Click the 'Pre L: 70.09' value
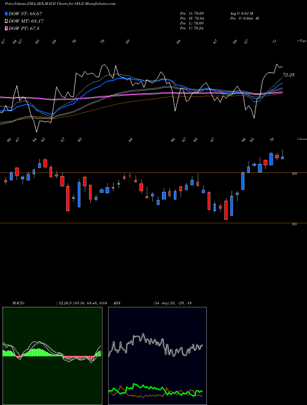This screenshot has height=405, width=307. tap(192, 23)
